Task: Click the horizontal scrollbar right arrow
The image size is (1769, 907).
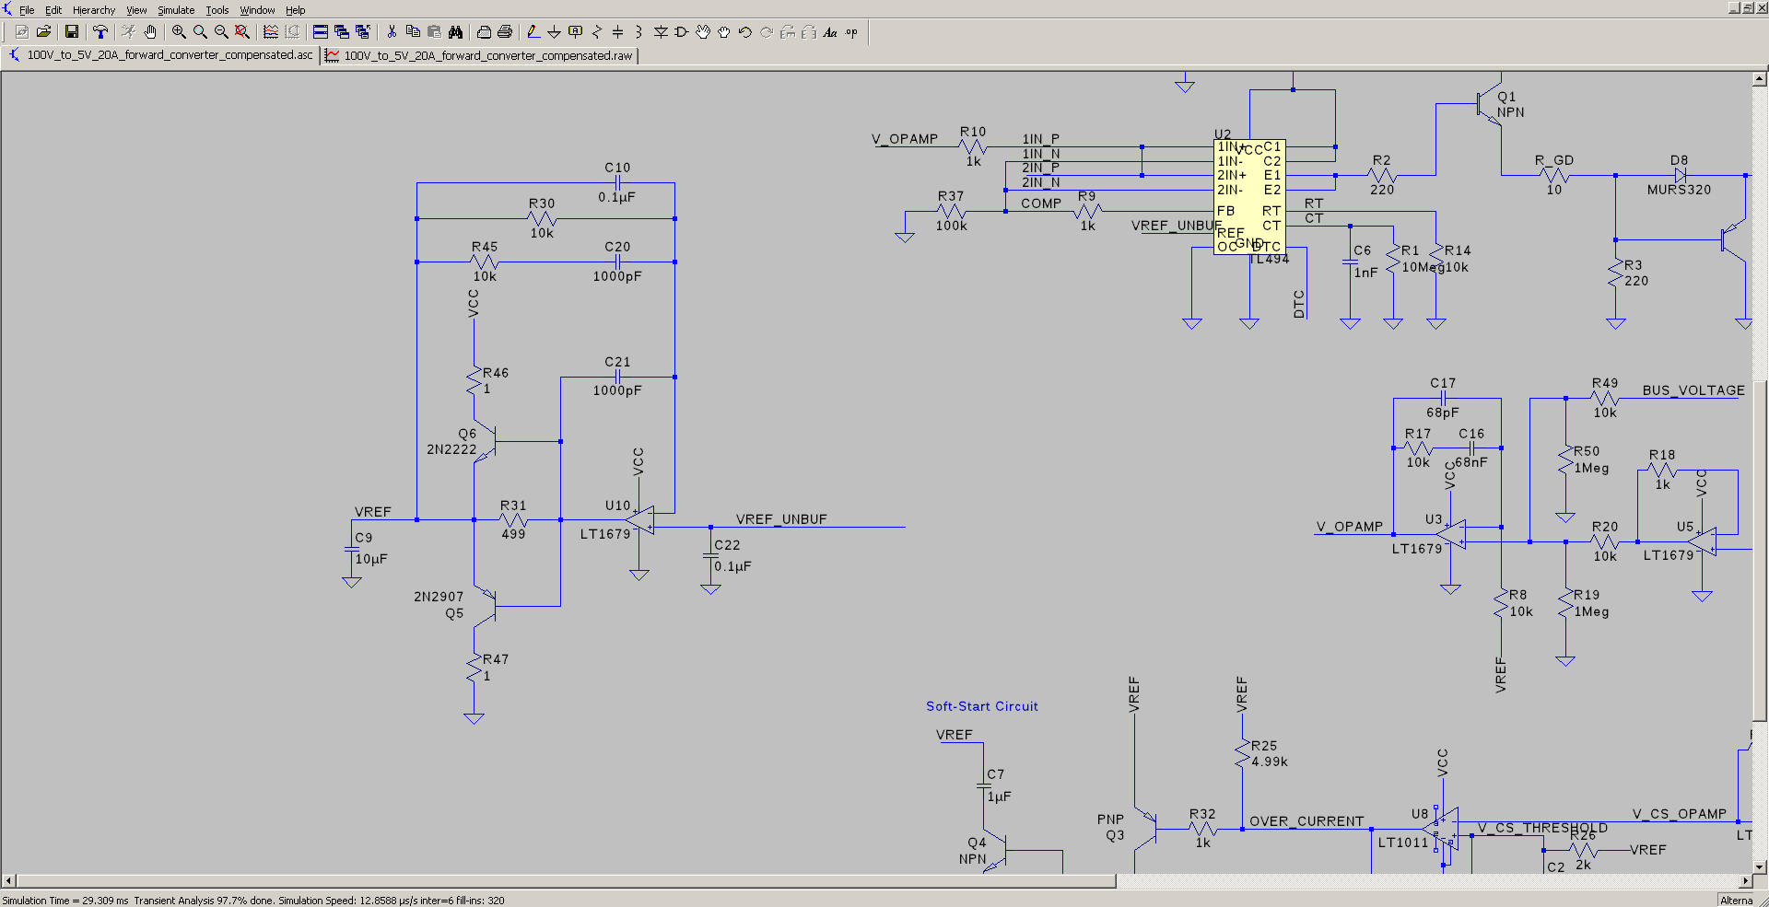Action: pyautogui.click(x=1744, y=881)
